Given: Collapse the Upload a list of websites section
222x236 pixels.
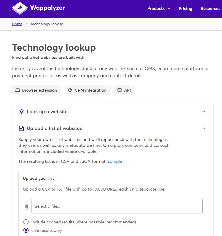Looking at the screenshot, I should point(204,128).
